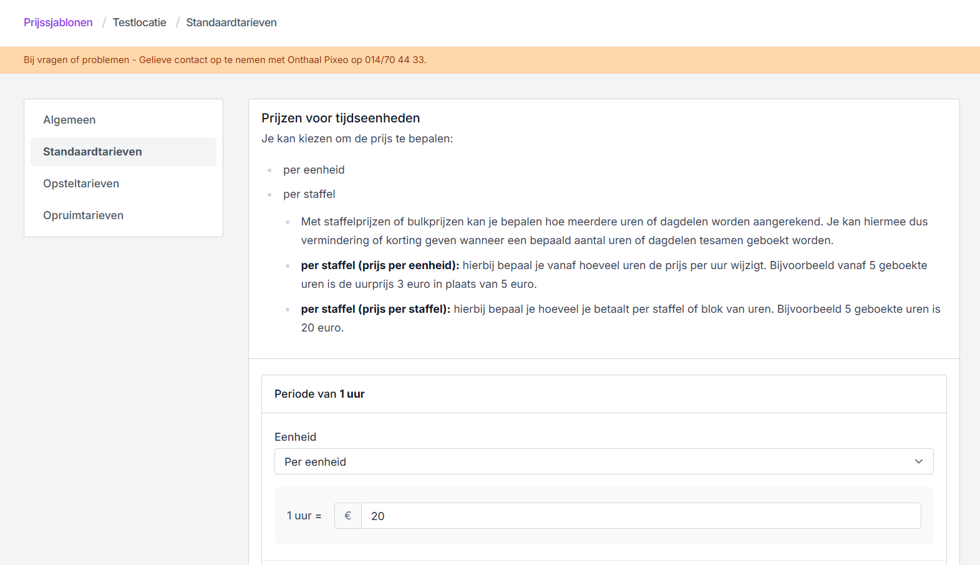Viewport: 980px width, 565px height.
Task: Click the "1 uur =" label
Action: point(304,516)
